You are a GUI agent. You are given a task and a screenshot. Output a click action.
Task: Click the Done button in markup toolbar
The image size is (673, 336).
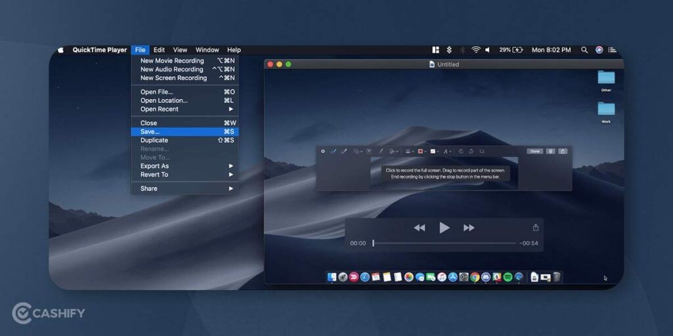click(x=535, y=152)
